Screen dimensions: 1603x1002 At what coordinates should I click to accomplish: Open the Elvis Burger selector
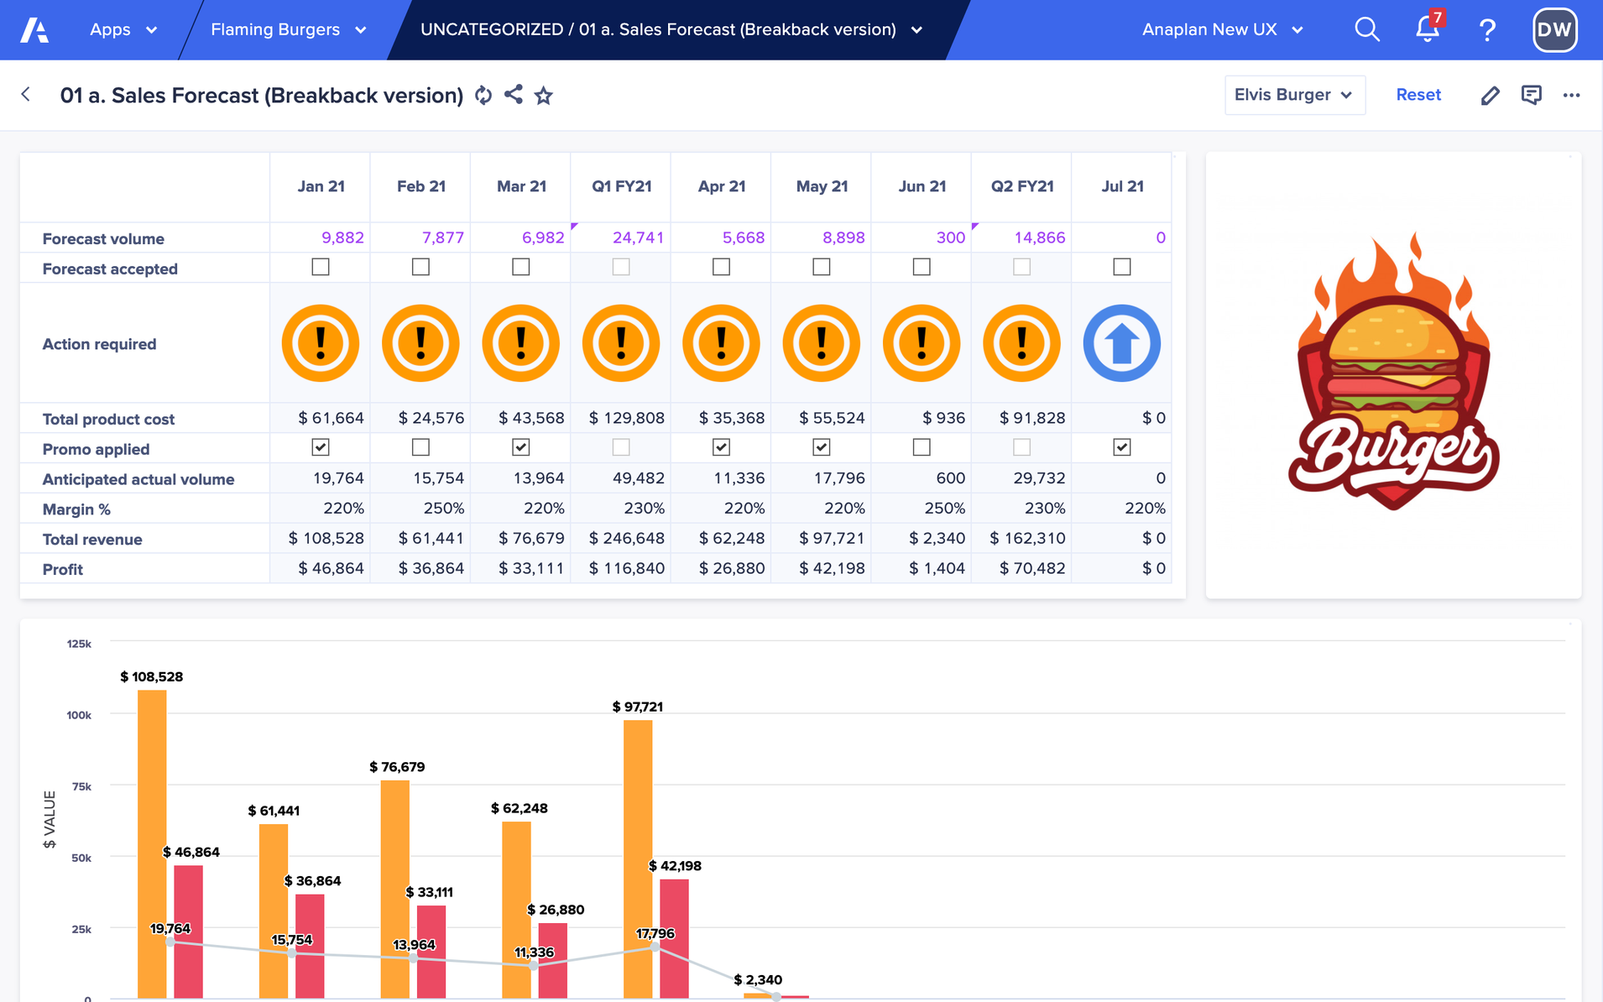pyautogui.click(x=1293, y=95)
